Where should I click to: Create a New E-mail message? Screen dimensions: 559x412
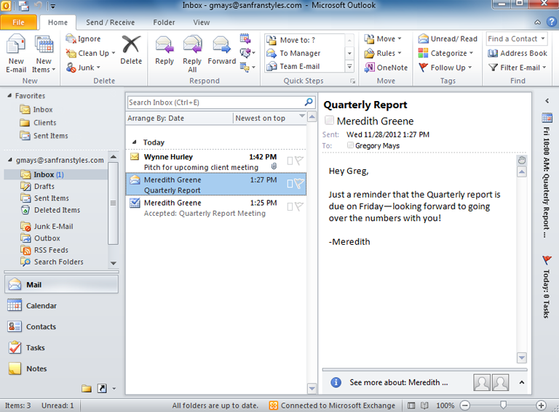(x=16, y=54)
